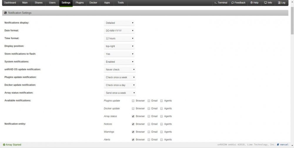Enable Agents for Warnings

pyautogui.click(x=162, y=132)
